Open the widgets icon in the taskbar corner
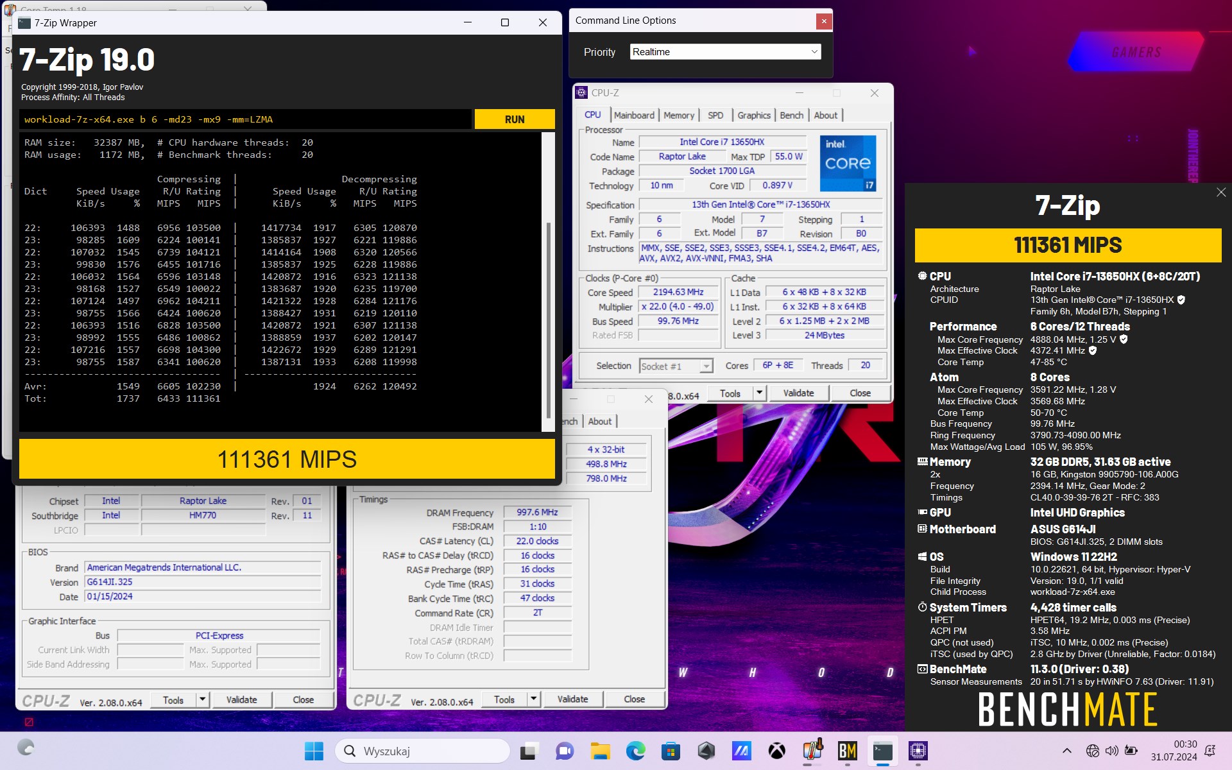The image size is (1232, 770). click(x=26, y=748)
